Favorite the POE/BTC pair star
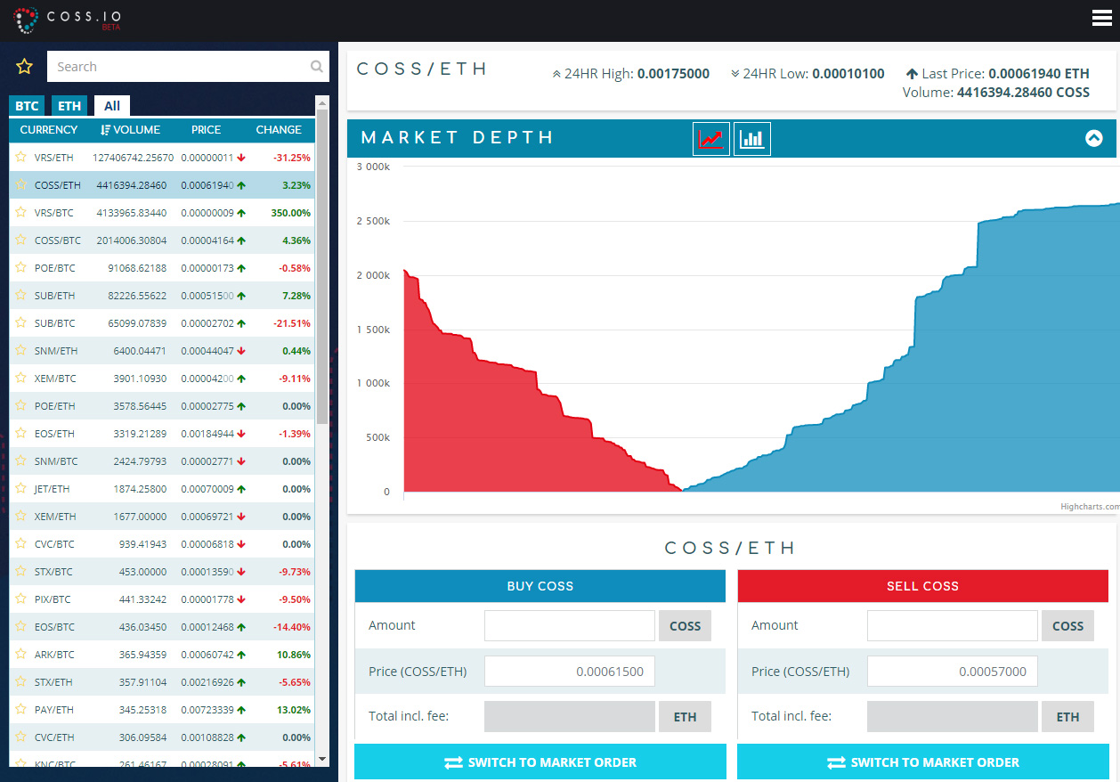This screenshot has width=1120, height=782. click(21, 268)
